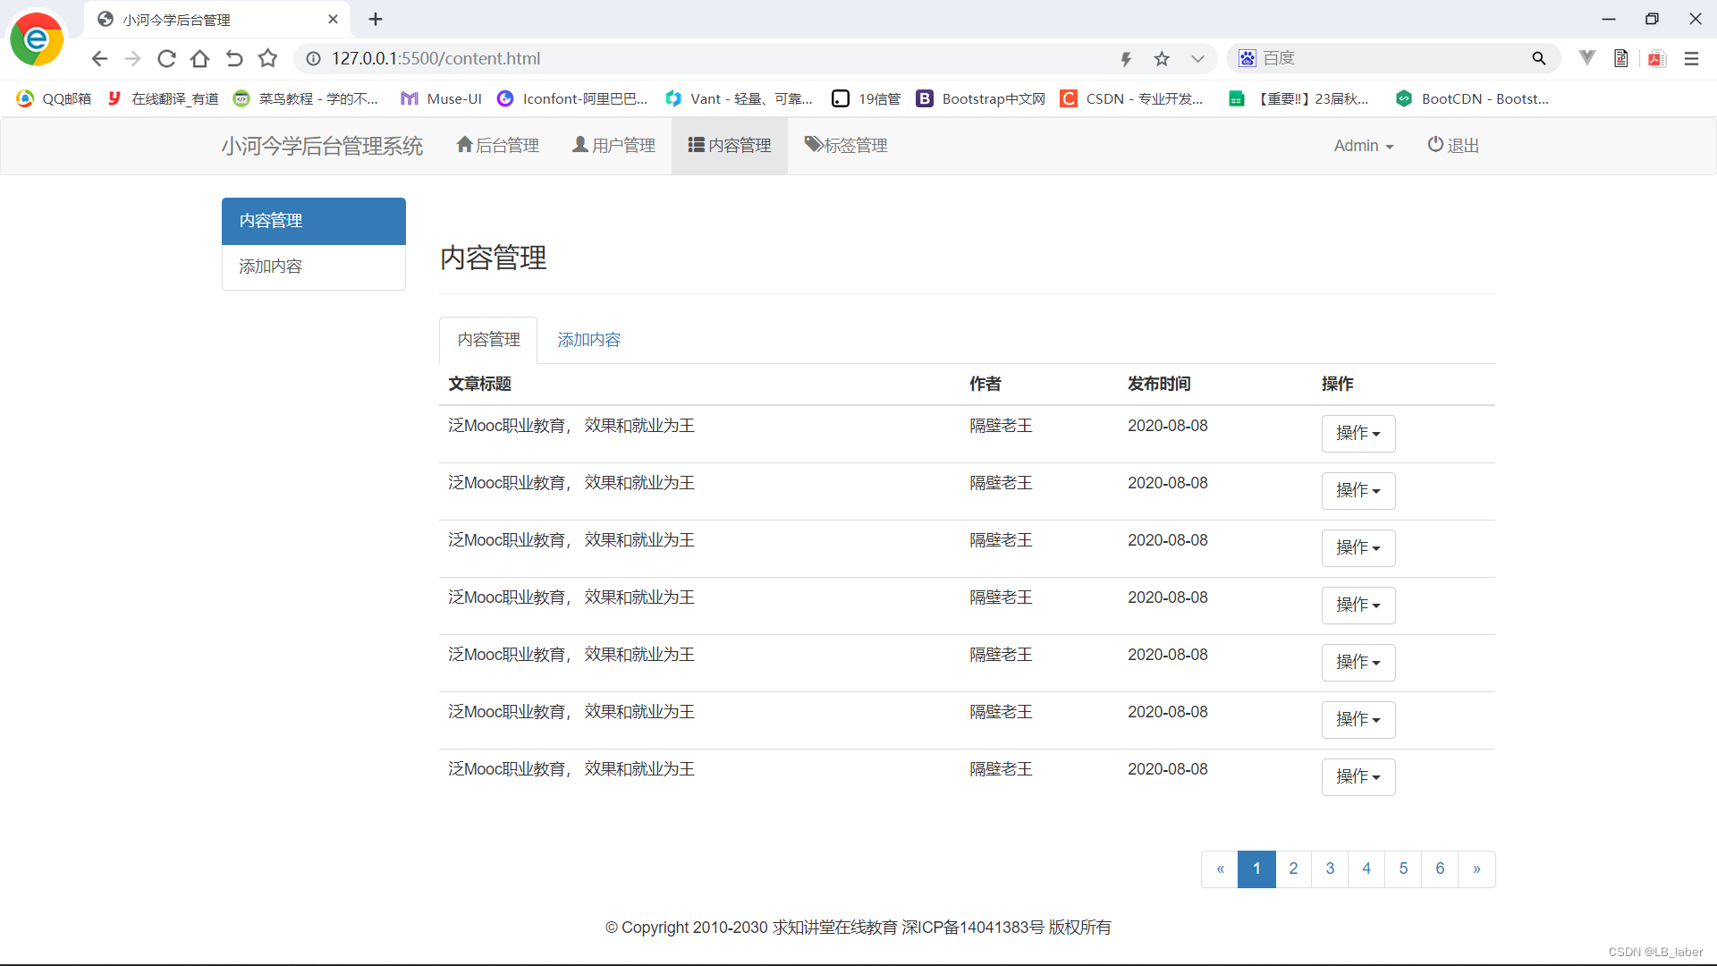
Task: Click the star icon inside address bar
Action: click(1162, 59)
